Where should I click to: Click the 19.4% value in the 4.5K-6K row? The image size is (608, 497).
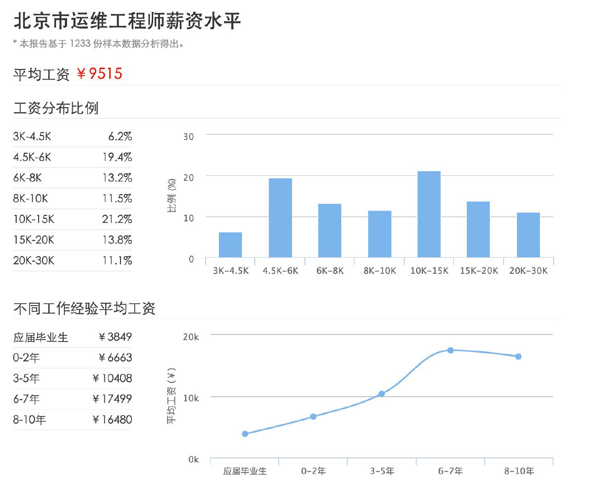click(x=117, y=157)
